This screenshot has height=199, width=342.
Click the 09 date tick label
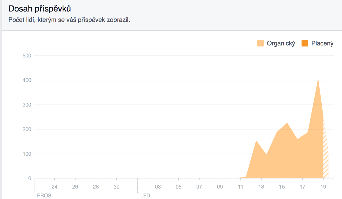220,187
